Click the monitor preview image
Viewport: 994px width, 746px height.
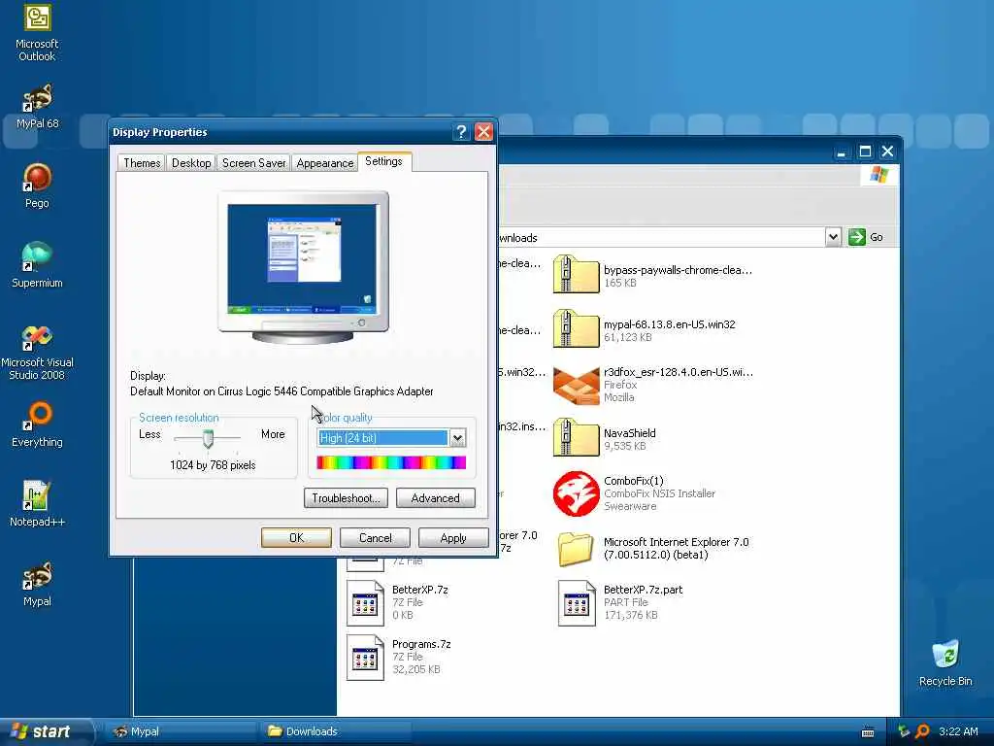[x=303, y=267]
